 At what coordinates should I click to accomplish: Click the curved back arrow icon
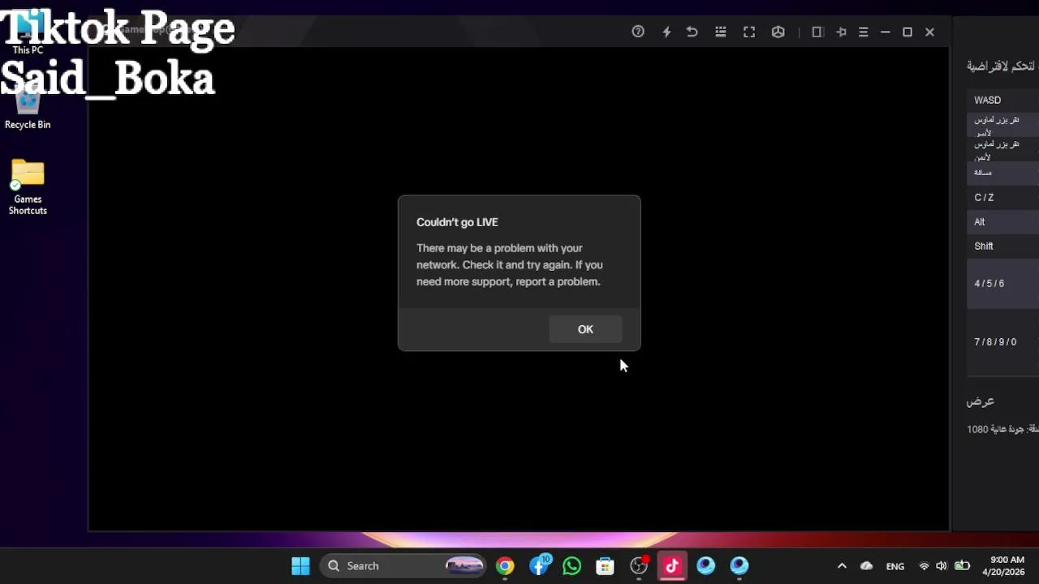tap(692, 32)
